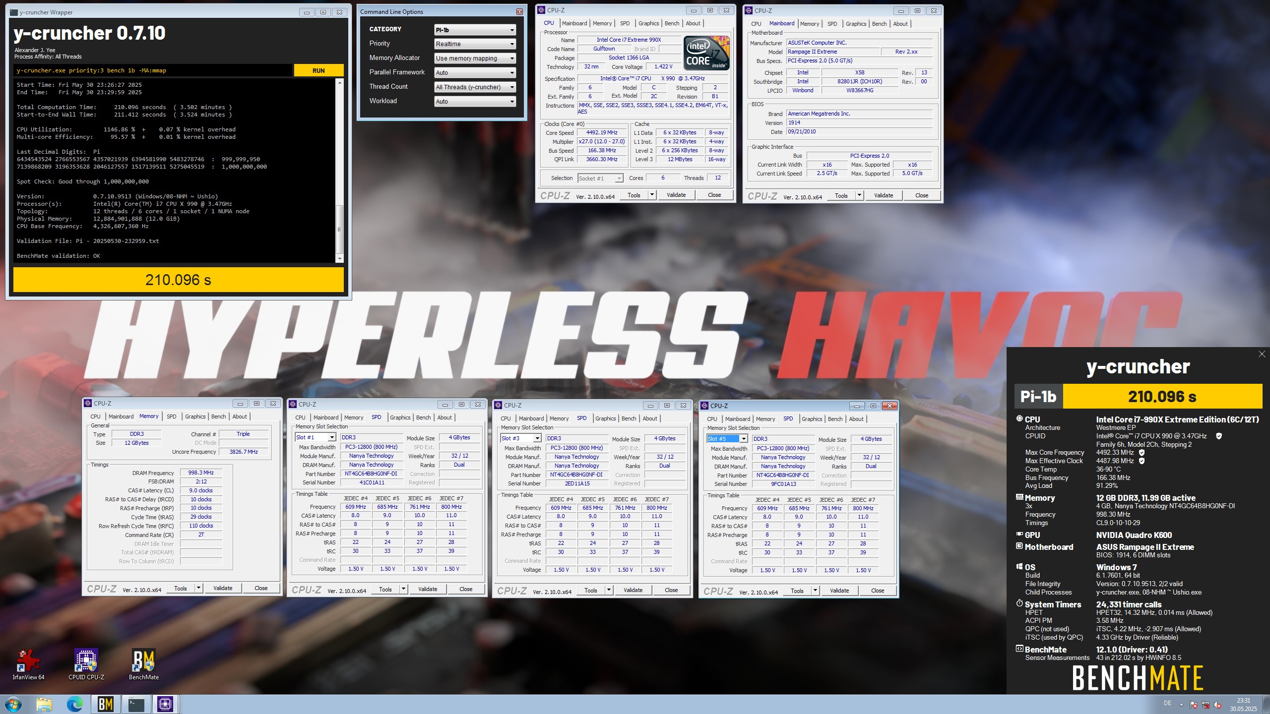Click the BenchMate section icon near version 12.1.0
Viewport: 1270px width, 714px height.
click(x=1019, y=649)
